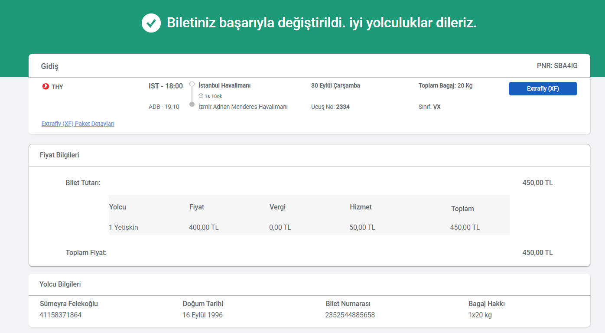Click the Uçuş No: 2334 text
This screenshot has height=333, width=605.
(x=330, y=107)
